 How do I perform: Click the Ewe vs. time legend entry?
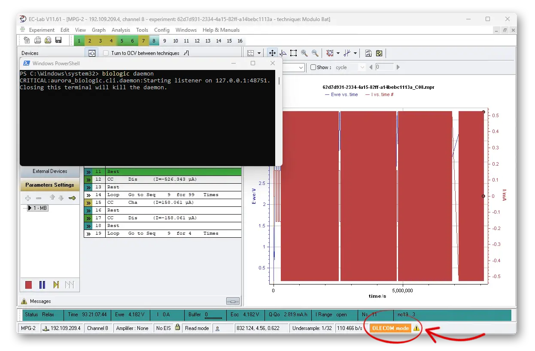[341, 94]
